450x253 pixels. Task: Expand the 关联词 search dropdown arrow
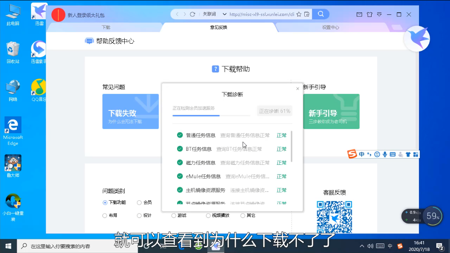[225, 14]
